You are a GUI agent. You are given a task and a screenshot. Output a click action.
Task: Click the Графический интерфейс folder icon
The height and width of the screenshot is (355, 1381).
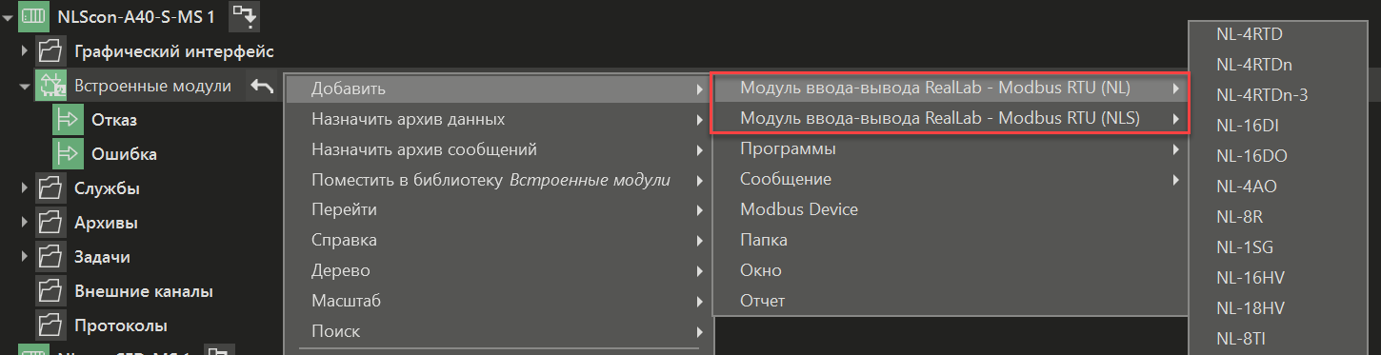(50, 50)
